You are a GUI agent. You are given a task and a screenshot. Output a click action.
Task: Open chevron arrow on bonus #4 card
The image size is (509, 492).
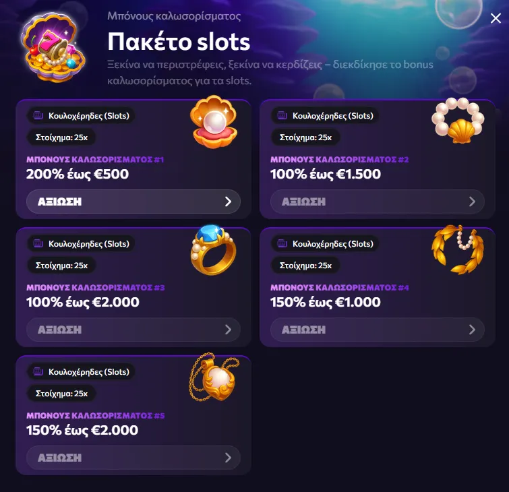click(x=472, y=330)
